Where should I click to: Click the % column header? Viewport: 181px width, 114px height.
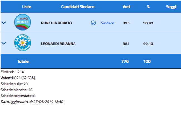tap(148, 7)
